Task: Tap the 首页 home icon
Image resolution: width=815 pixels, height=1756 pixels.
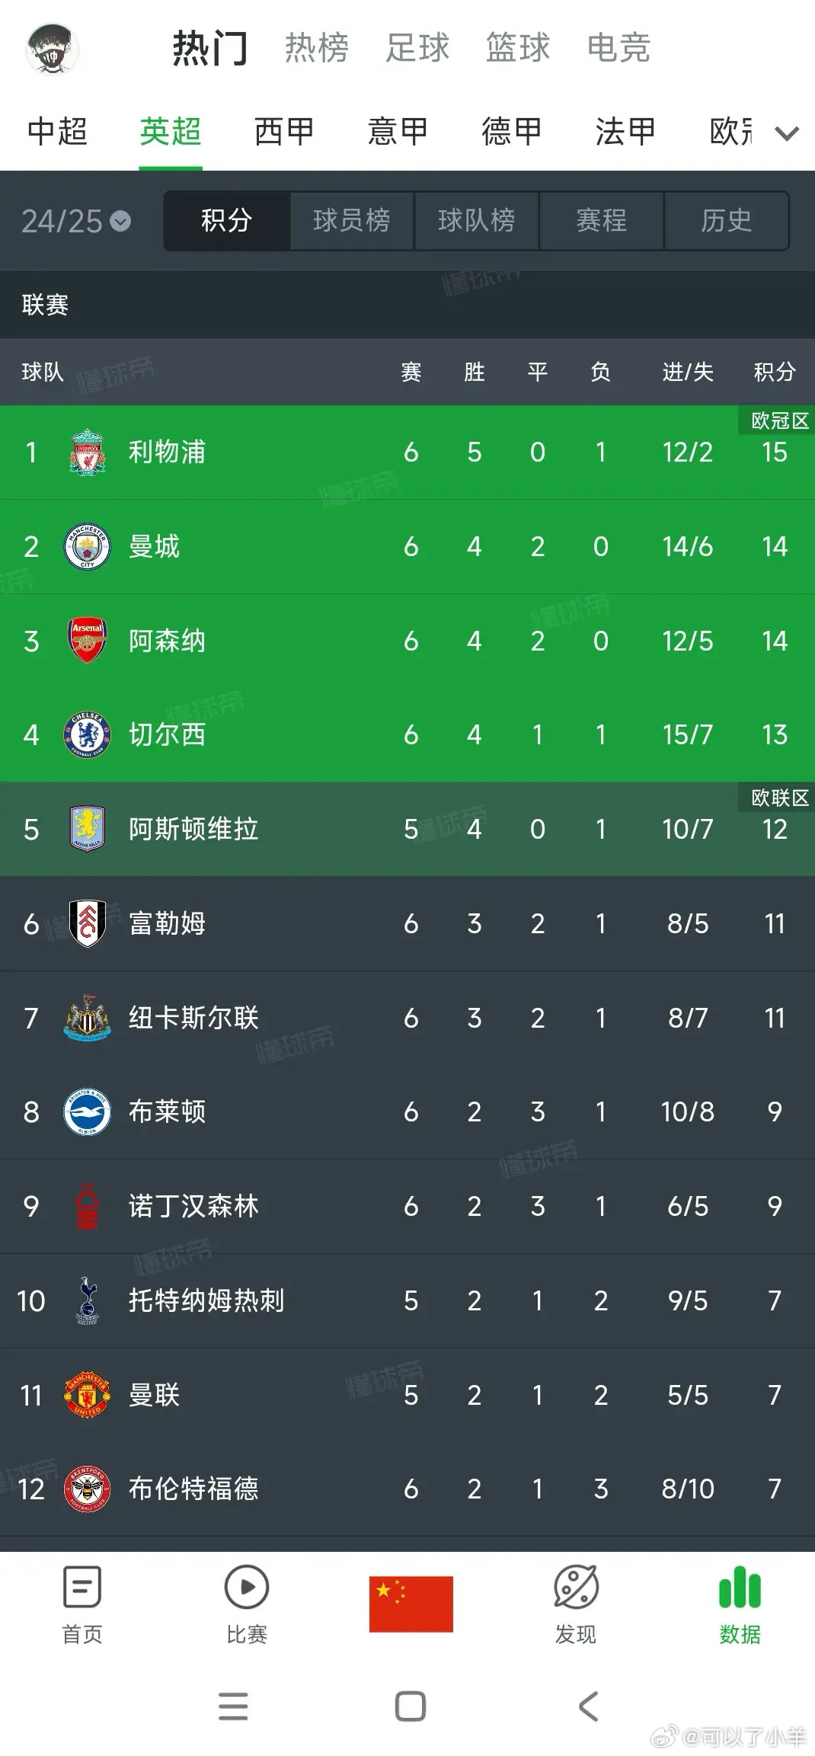Action: coord(82,1588)
